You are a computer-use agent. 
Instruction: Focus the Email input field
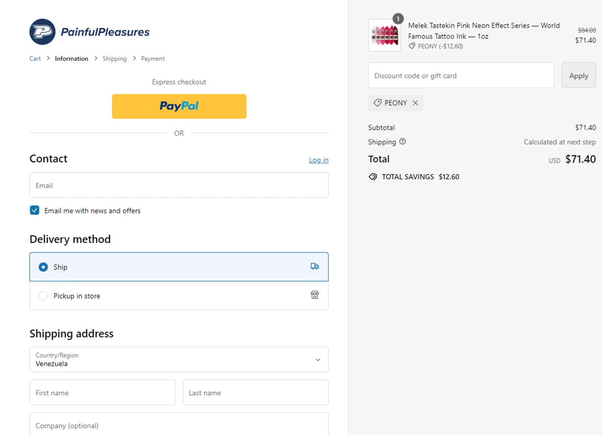click(179, 185)
